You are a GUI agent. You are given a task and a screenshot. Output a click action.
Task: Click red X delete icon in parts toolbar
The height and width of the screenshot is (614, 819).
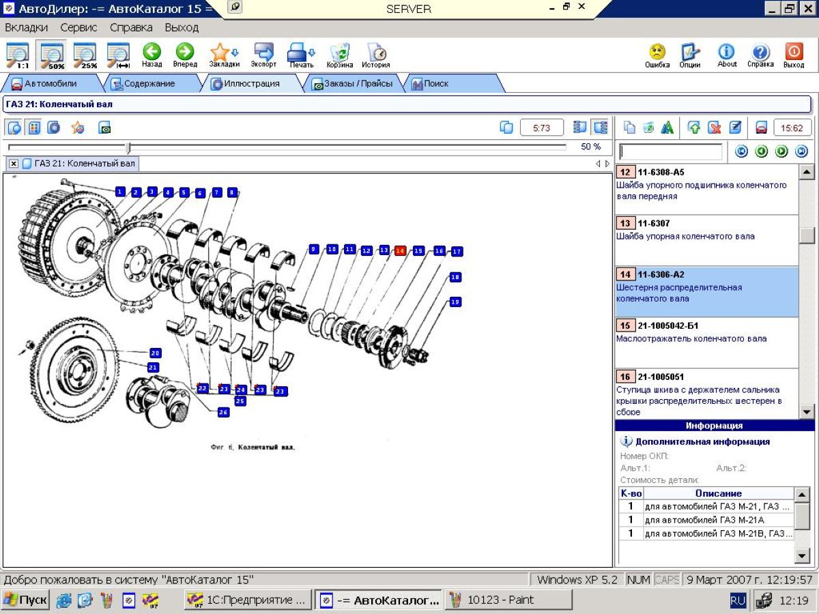[x=715, y=128]
